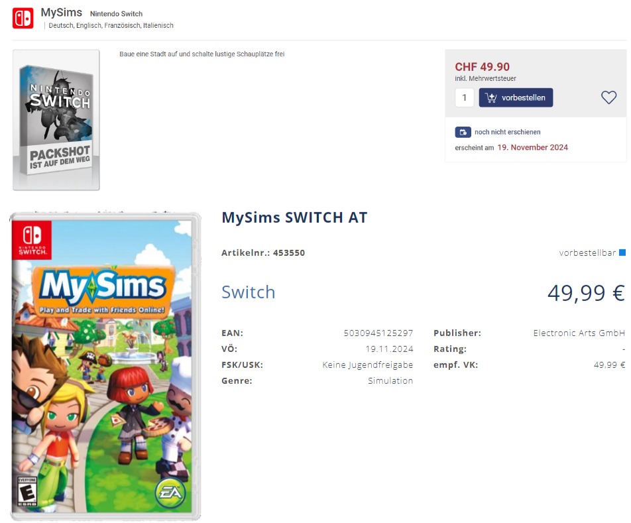This screenshot has height=523, width=631.
Task: Open the Electronic Arts GmbH publisher link
Action: click(x=579, y=333)
